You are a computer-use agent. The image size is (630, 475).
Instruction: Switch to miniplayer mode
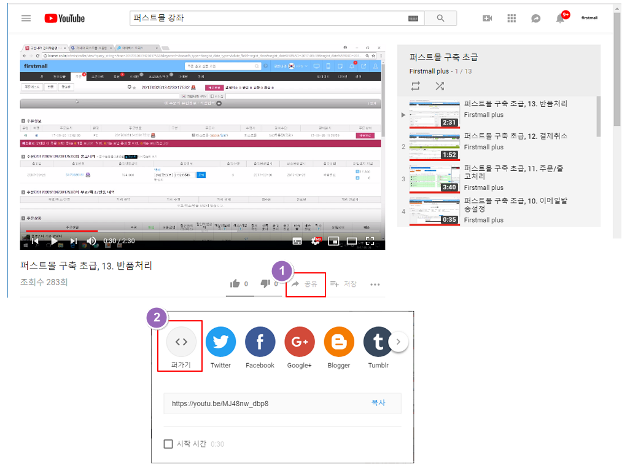pos(333,241)
